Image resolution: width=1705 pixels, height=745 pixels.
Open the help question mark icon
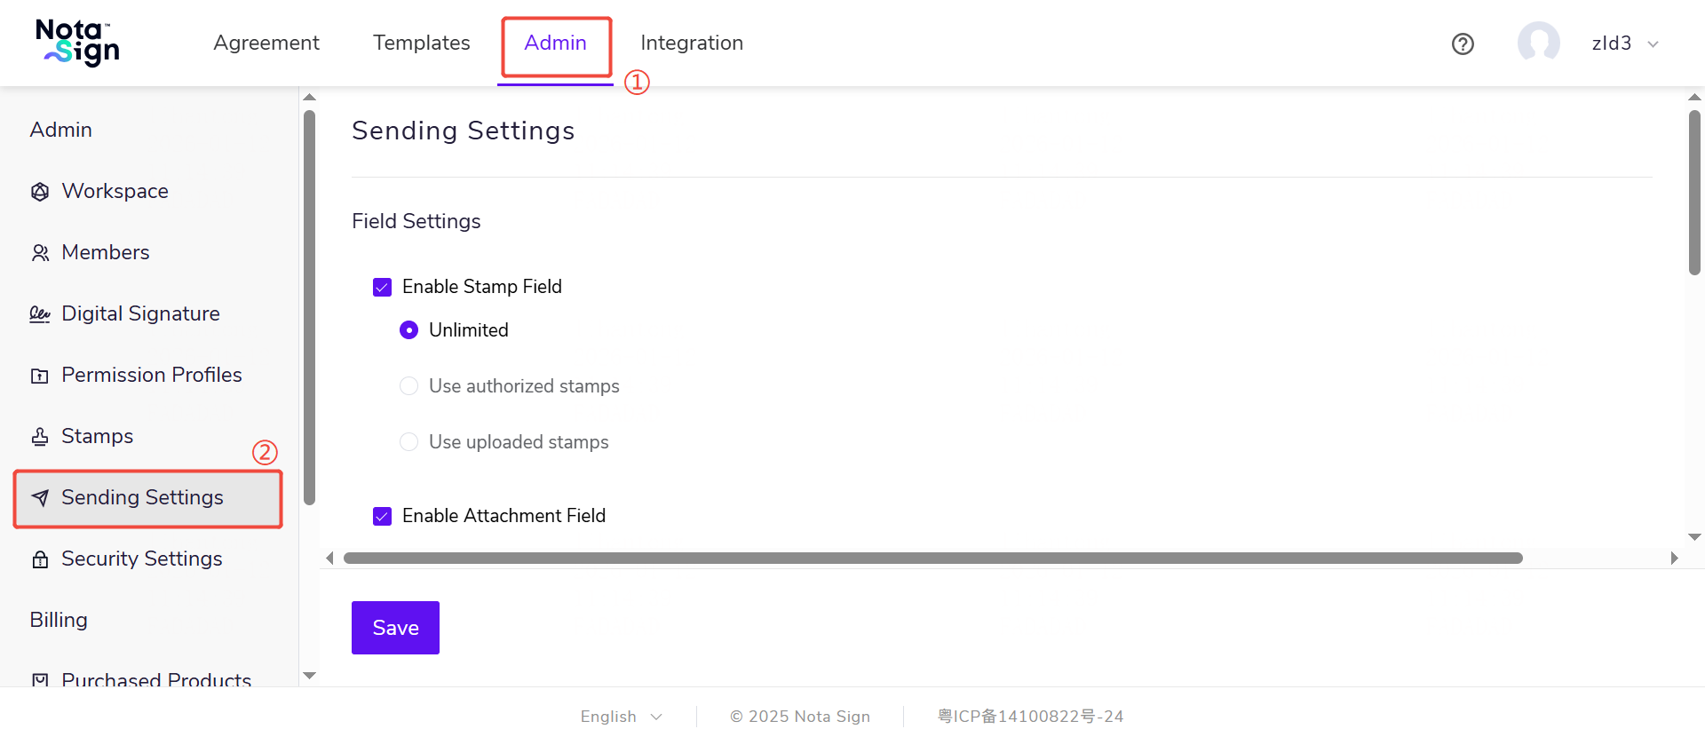(1463, 44)
